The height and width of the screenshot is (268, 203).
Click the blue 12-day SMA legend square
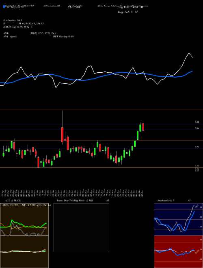[4, 6]
